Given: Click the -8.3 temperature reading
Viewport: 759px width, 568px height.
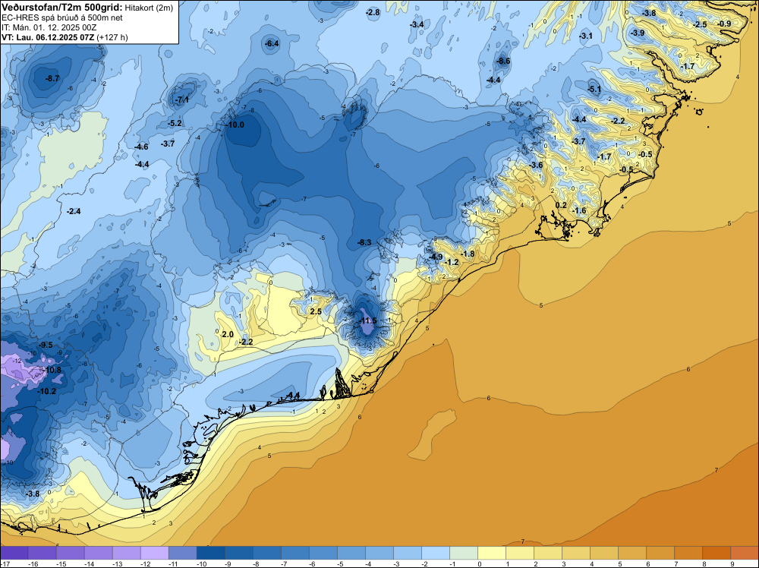Looking at the screenshot, I should tap(364, 242).
